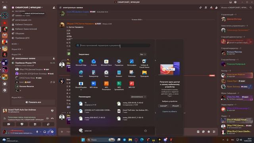Image resolution: width=254 pixels, height=143 pixels.
Task: Toggle noise suppression in voice panel
Action: pyautogui.click(x=47, y=118)
